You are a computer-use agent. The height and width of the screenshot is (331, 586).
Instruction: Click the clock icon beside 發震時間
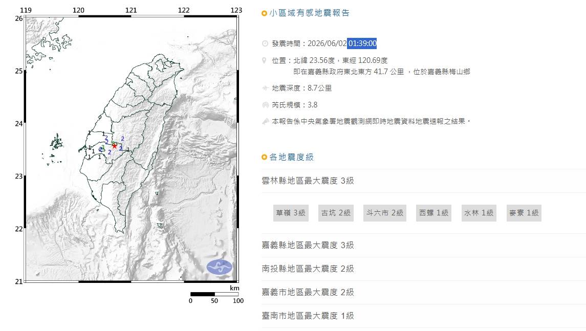(265, 43)
